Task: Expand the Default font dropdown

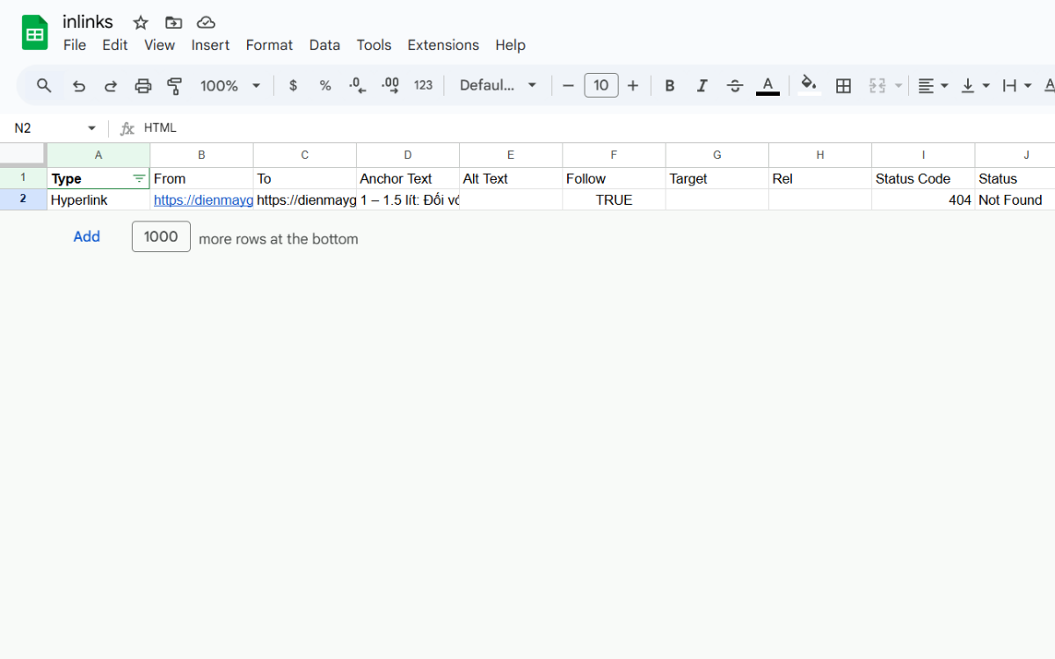Action: 498,85
